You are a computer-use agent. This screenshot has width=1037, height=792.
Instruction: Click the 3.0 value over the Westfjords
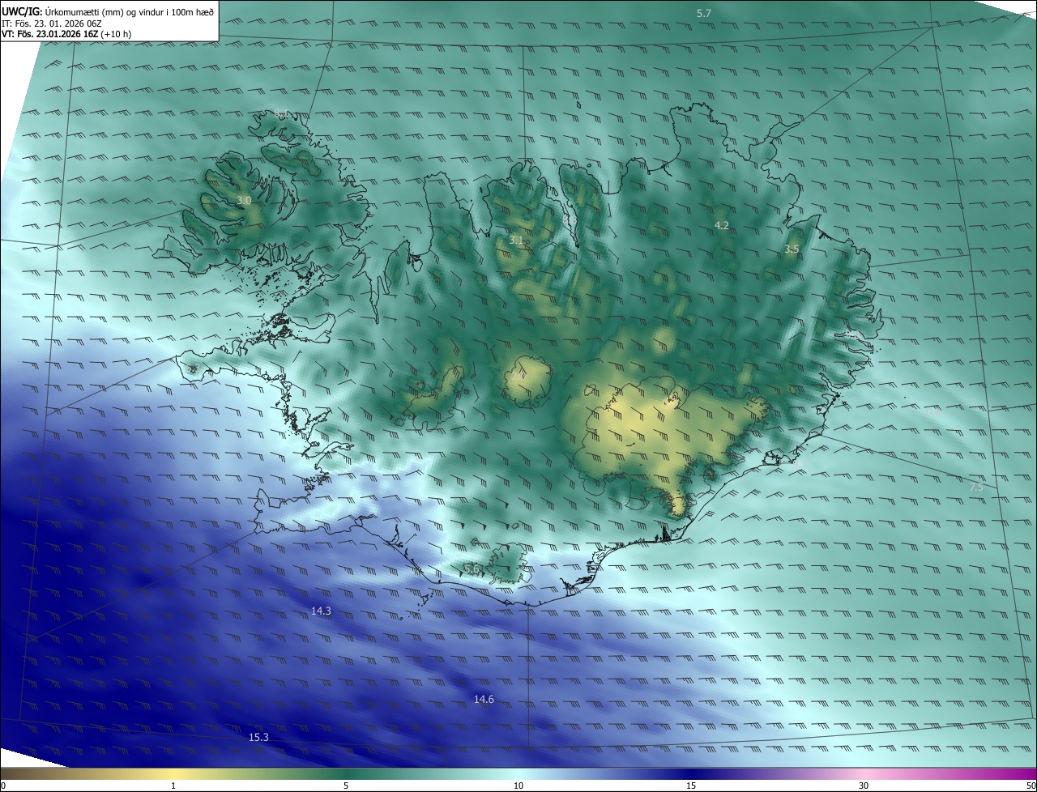click(244, 199)
